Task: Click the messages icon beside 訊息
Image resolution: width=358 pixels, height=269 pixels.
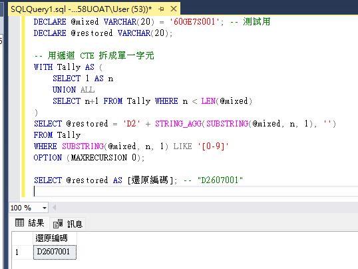Action: click(58, 224)
